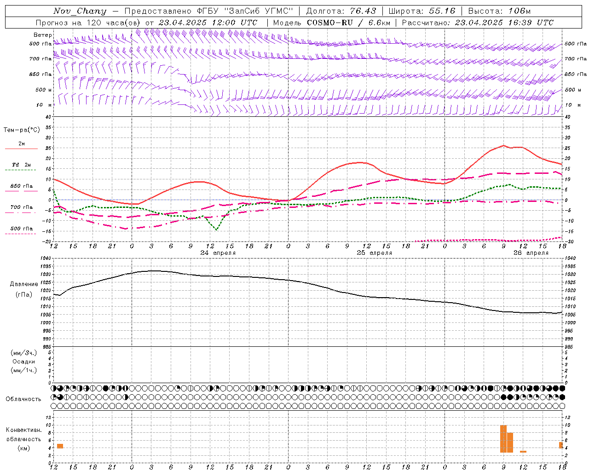Click the line sample under 700 гПа legend
This screenshot has width=589, height=471.
click(x=21, y=213)
